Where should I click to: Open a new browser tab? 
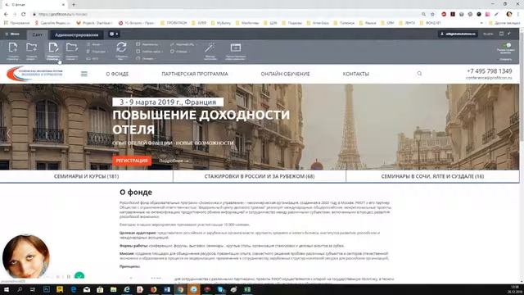[74, 5]
